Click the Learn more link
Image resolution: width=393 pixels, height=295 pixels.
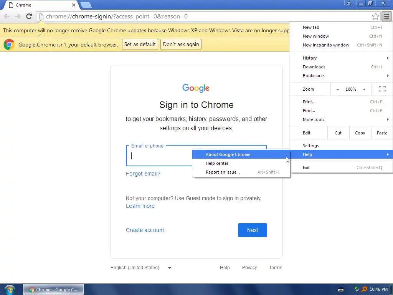[x=140, y=206]
